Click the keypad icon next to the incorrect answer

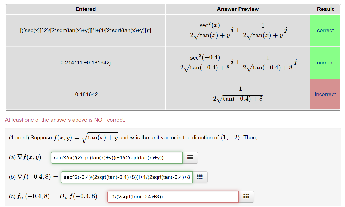(x=246, y=197)
